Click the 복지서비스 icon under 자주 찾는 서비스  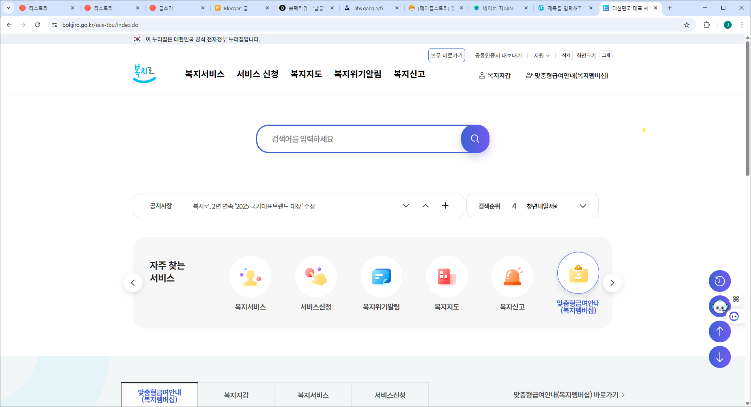click(x=250, y=276)
